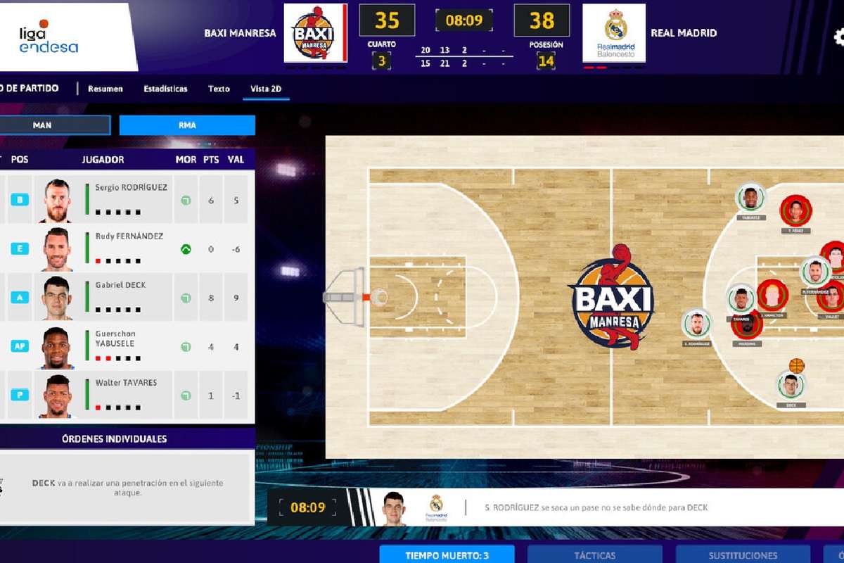Image resolution: width=844 pixels, height=563 pixels.
Task: Select the DECK player token on the court
Action: click(x=791, y=385)
